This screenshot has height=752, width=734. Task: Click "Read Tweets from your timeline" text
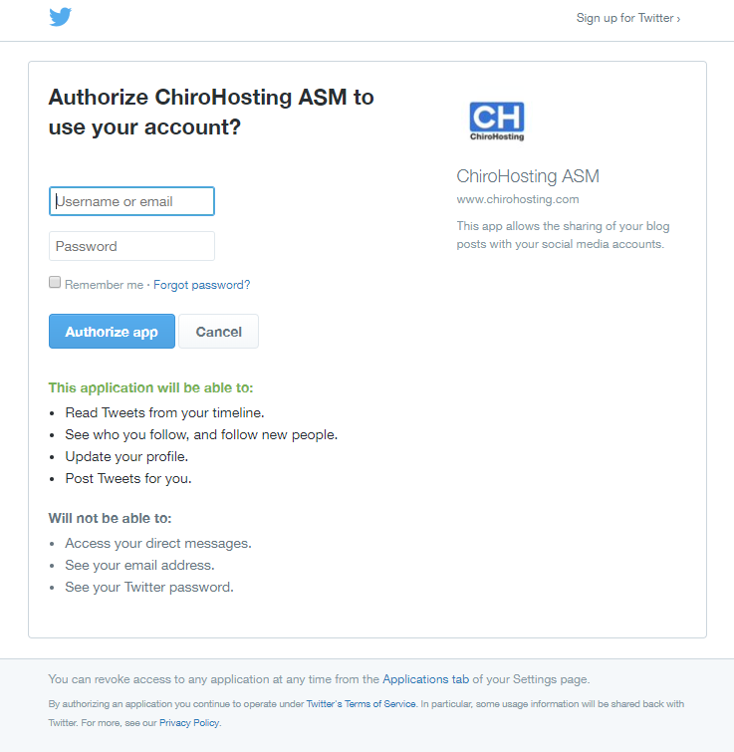click(164, 412)
